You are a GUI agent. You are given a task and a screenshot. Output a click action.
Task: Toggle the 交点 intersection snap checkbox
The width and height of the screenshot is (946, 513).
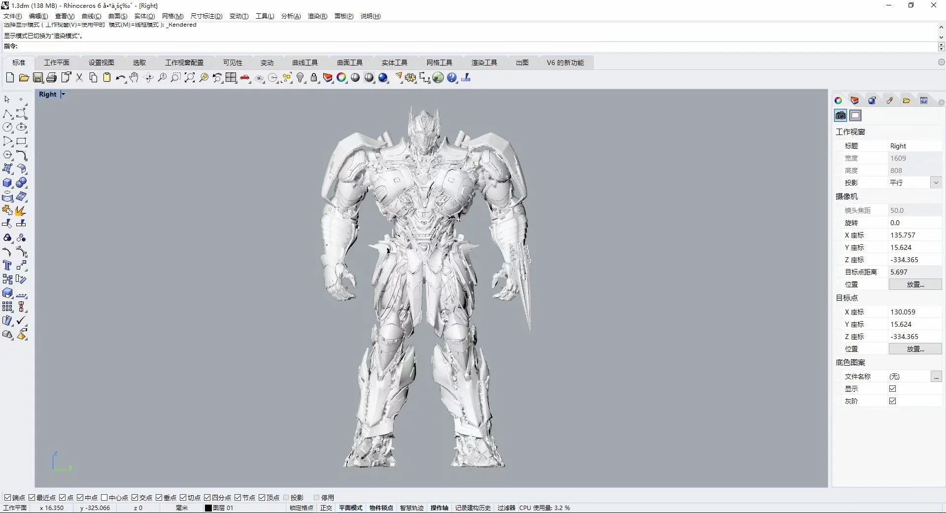[x=135, y=497]
